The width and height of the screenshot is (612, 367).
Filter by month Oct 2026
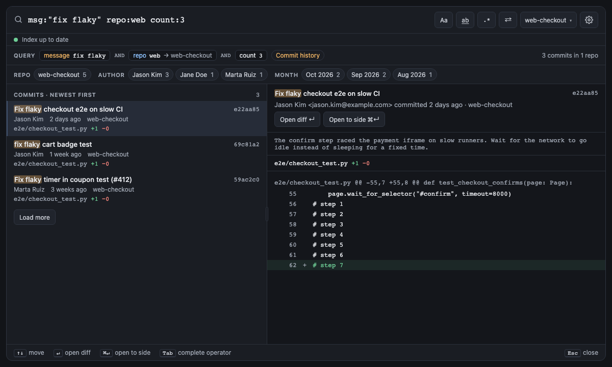pos(323,75)
